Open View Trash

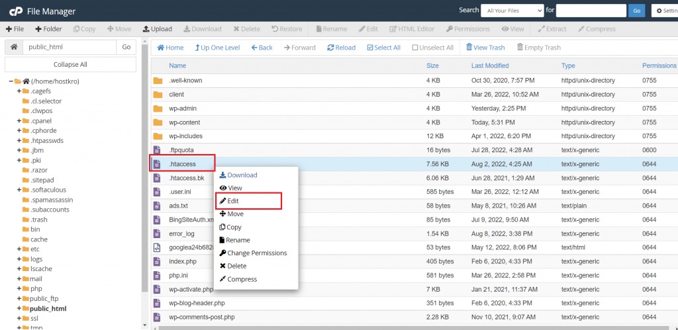tap(485, 48)
